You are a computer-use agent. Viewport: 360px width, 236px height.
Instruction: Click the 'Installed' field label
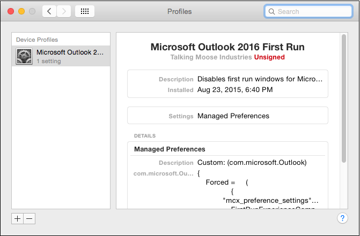(x=180, y=90)
